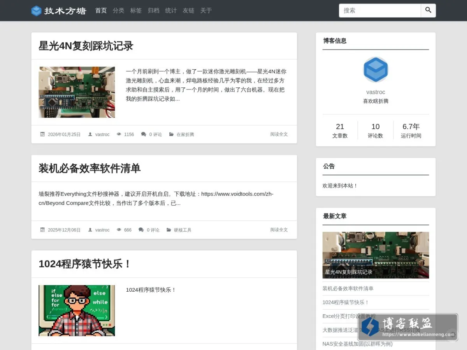This screenshot has width=467, height=350.
Task: Click 阅读全文 on 星光4N post
Action: tap(279, 134)
